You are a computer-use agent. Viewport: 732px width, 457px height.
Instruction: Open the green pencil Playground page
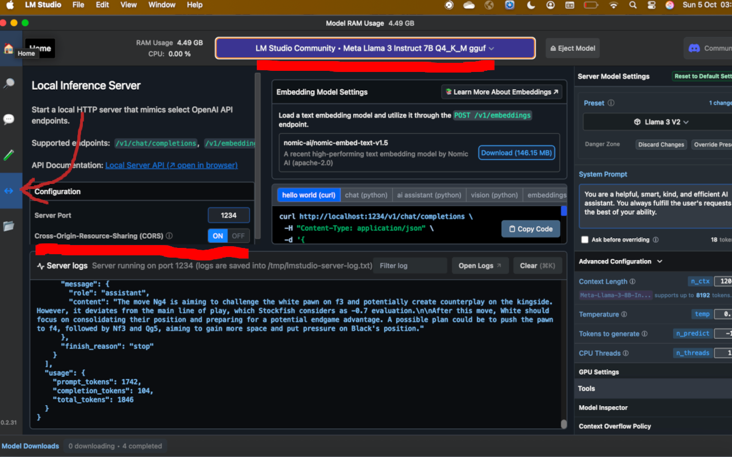(9, 155)
